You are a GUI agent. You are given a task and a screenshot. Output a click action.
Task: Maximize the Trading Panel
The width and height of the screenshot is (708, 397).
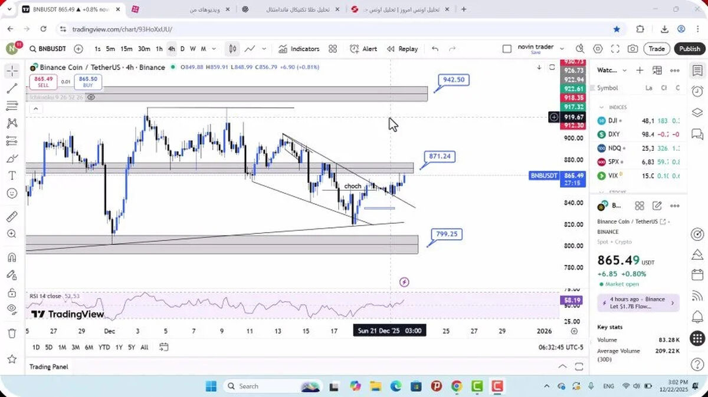coord(578,366)
